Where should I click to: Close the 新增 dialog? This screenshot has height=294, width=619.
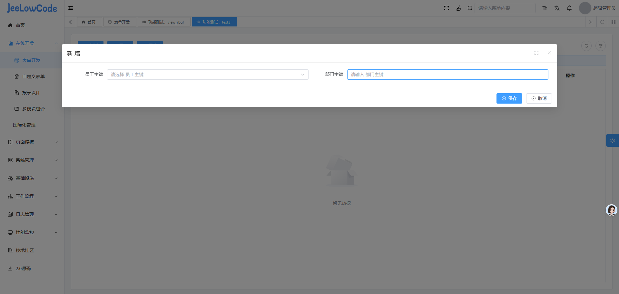point(549,53)
